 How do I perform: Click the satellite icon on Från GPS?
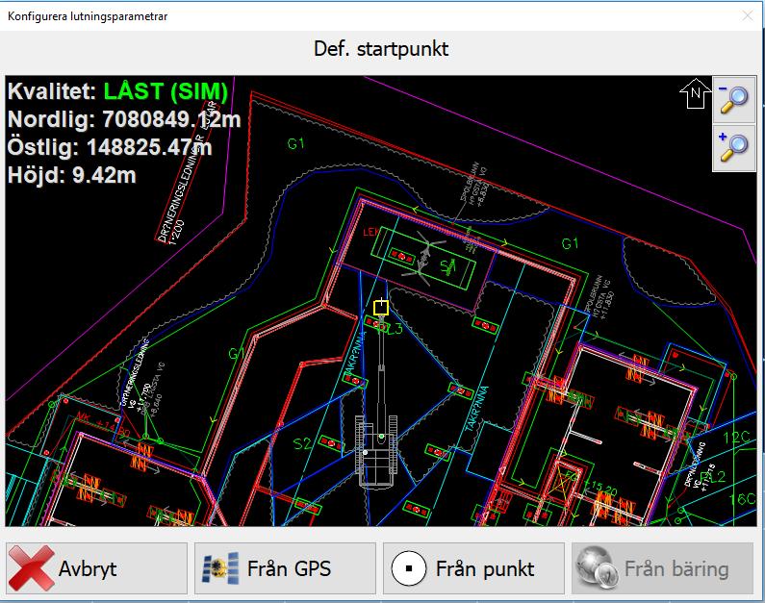(220, 568)
